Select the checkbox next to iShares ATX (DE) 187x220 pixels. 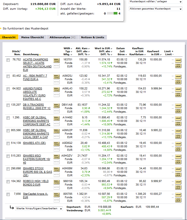click(x=8, y=143)
